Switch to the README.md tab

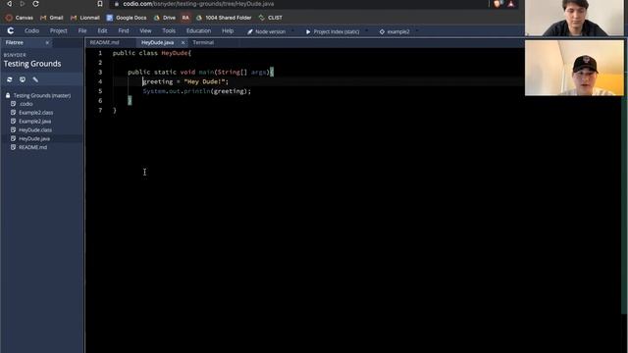[x=104, y=42]
